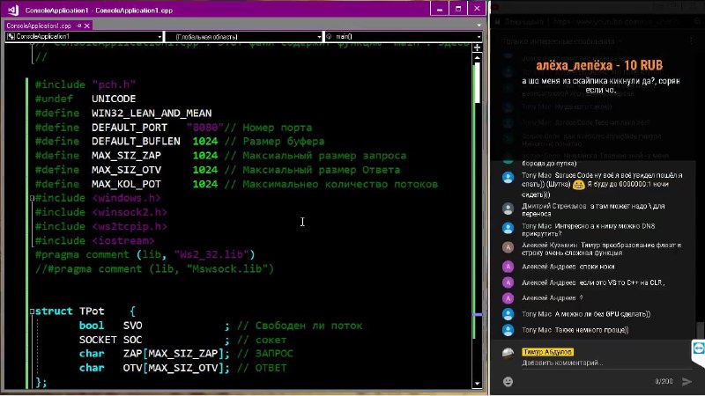
Task: Click the MAX_SIZ_ZAP macro name
Action: [126, 156]
